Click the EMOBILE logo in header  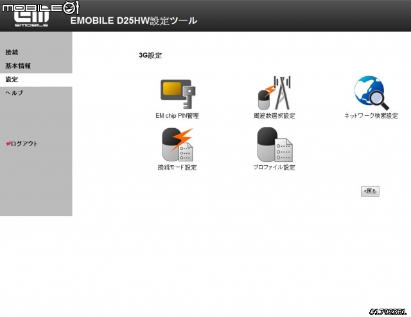(31, 17)
